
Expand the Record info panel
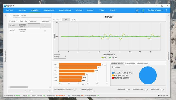29,91
